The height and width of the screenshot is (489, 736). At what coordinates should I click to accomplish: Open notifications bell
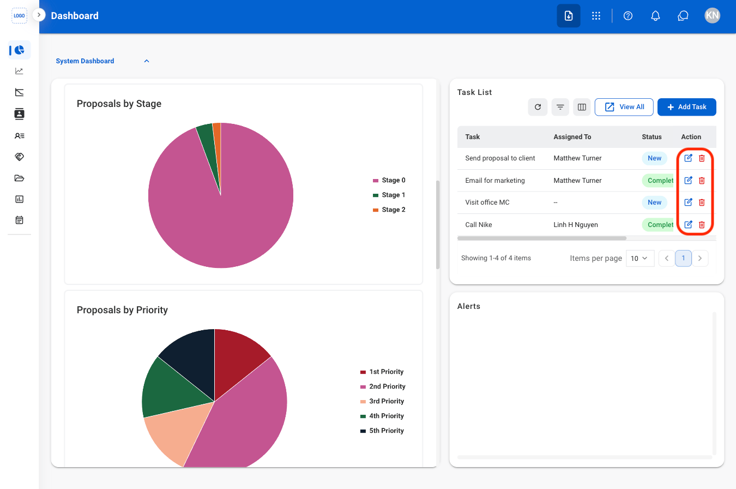click(656, 16)
